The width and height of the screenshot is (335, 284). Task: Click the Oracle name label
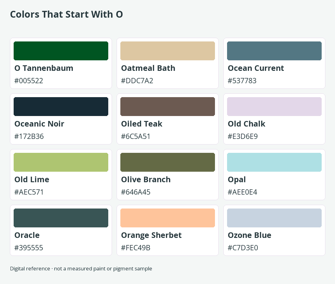click(x=27, y=235)
